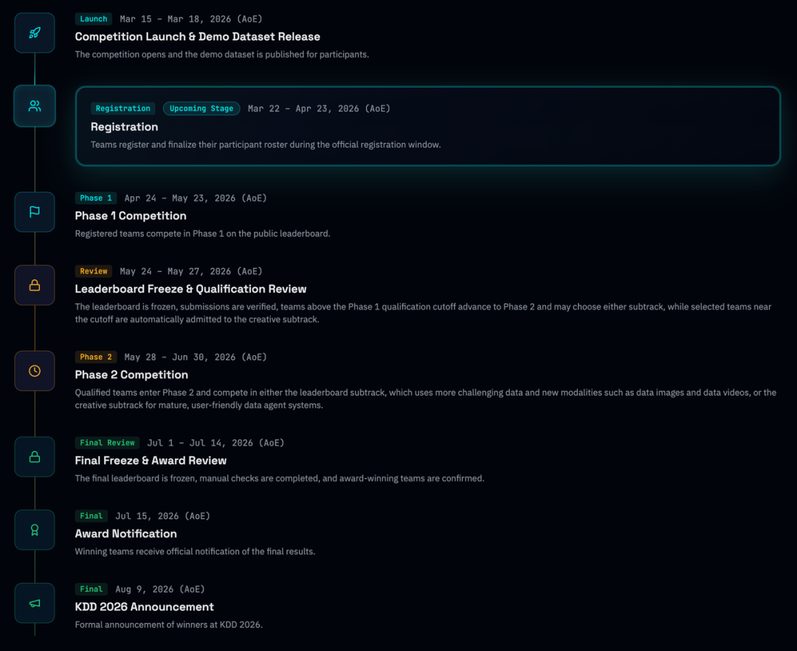Click the award ribbon icon
Viewport: 797px width, 651px height.
(x=35, y=530)
